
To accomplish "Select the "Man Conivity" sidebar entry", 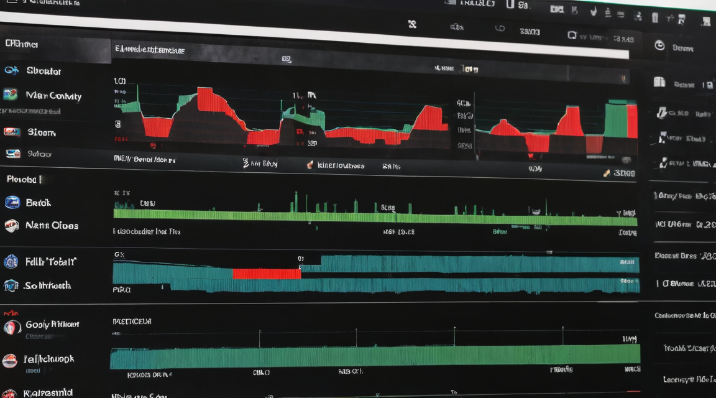I will point(53,96).
